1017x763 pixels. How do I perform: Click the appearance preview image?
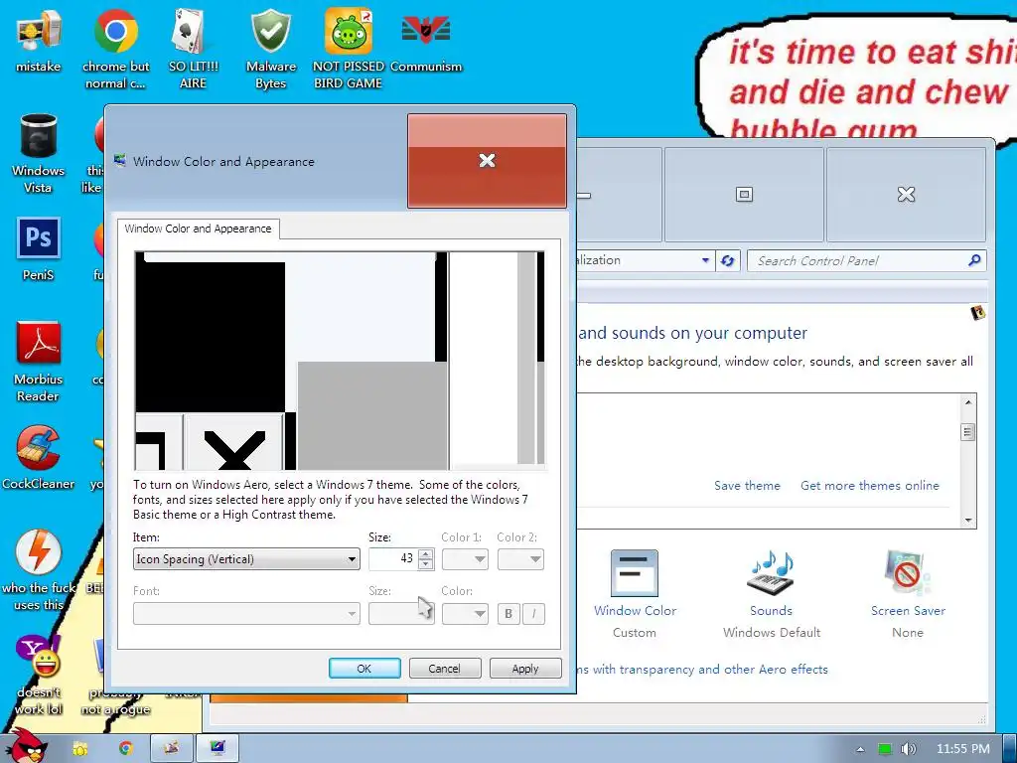coord(340,360)
